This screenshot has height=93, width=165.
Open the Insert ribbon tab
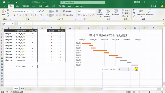pyautogui.click(x=18, y=6)
